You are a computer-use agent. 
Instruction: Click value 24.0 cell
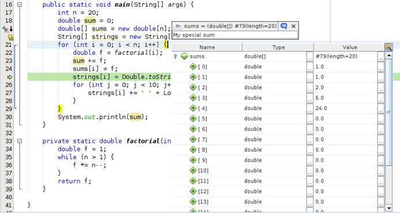pyautogui.click(x=346, y=108)
